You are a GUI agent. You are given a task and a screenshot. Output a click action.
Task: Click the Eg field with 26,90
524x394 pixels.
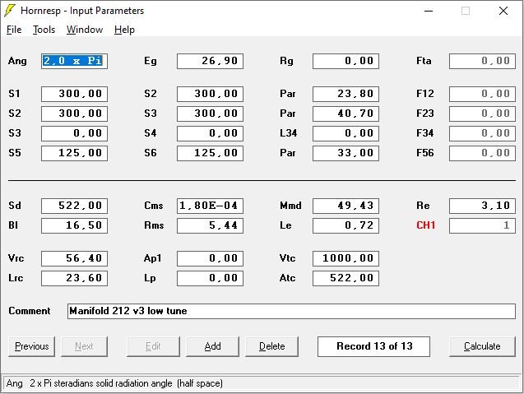click(x=210, y=61)
